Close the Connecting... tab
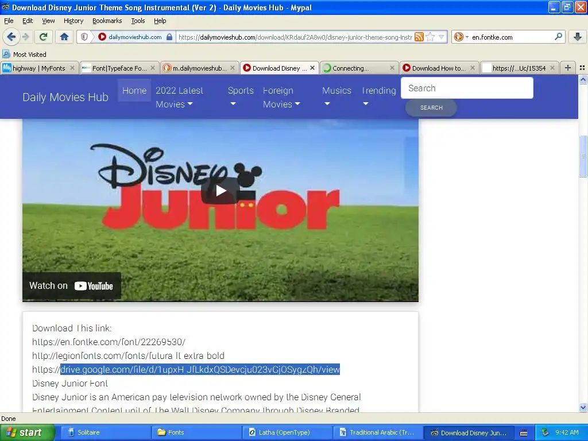 click(x=392, y=68)
